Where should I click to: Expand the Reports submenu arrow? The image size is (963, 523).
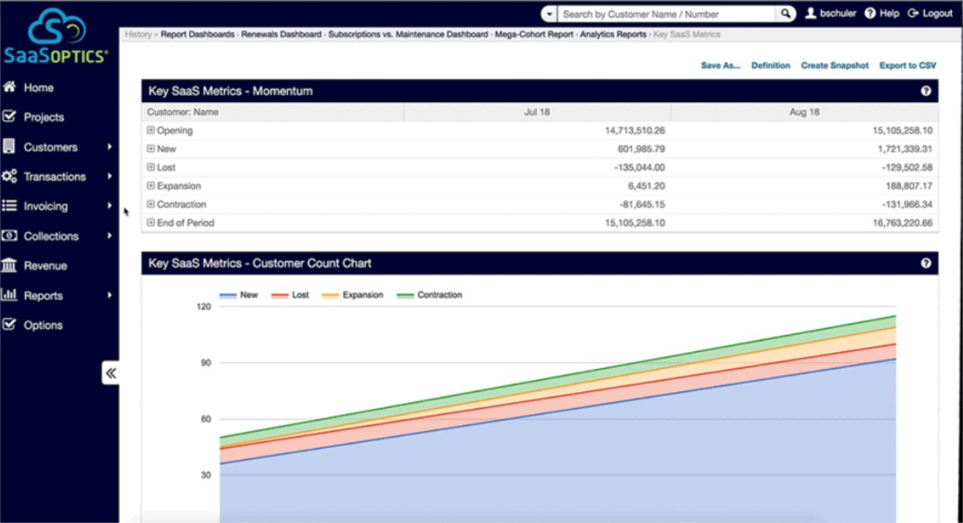point(110,295)
